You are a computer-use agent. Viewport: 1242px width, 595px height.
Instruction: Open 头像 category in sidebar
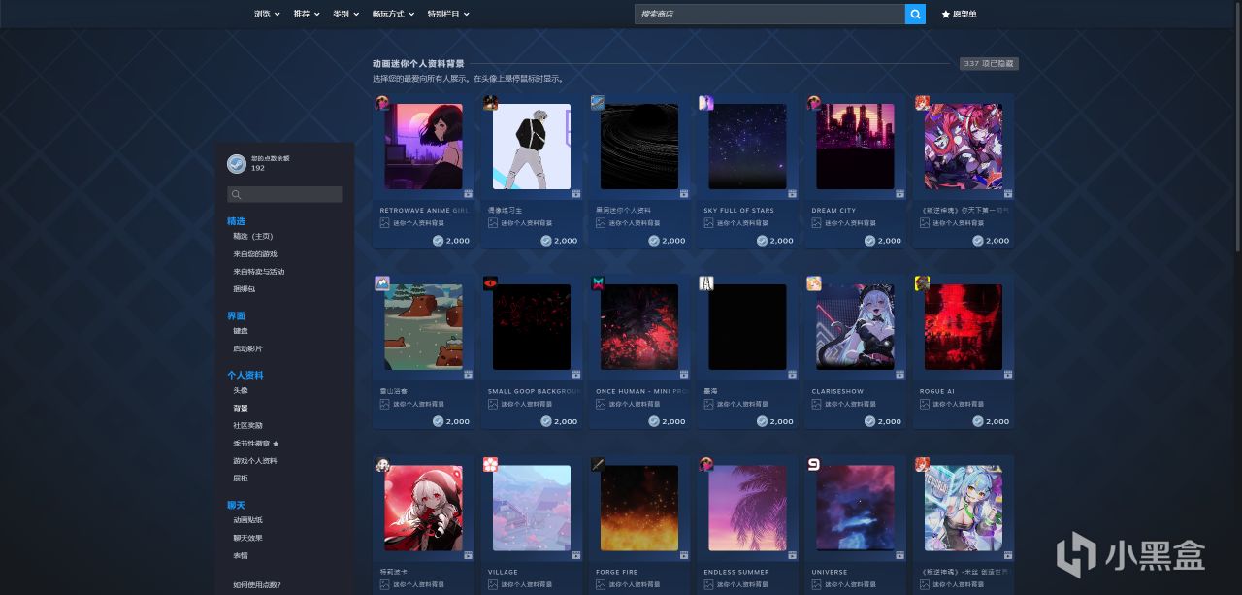tap(240, 390)
